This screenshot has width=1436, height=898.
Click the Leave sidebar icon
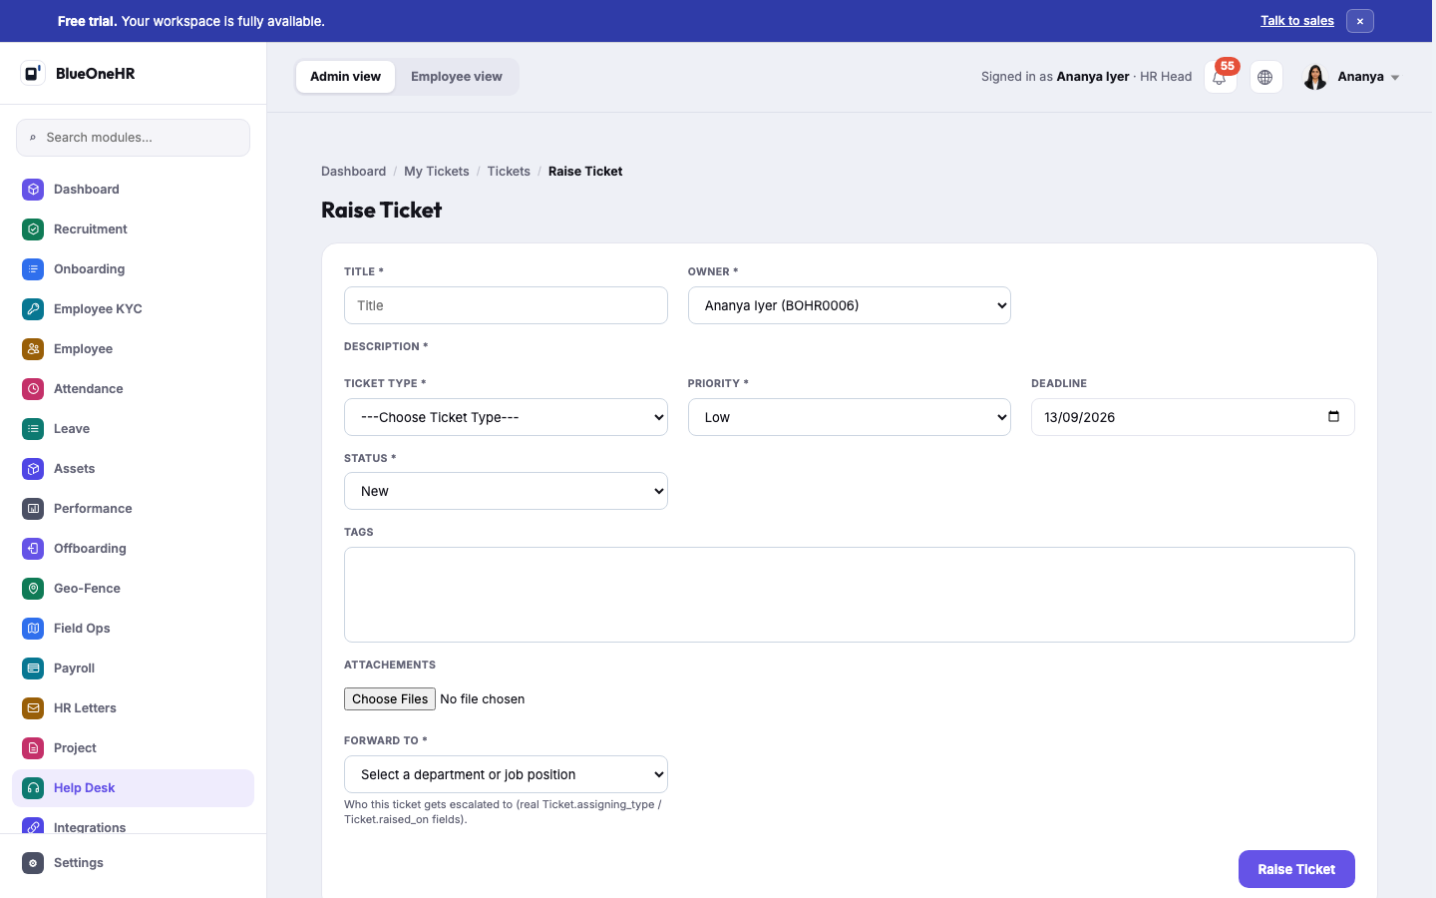33,428
